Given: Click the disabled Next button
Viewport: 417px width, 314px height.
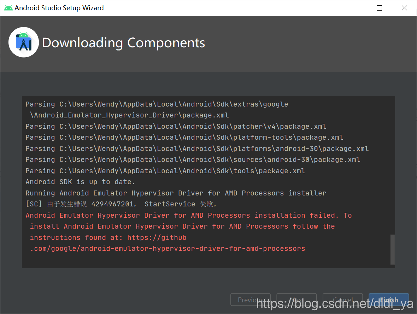Looking at the screenshot, I should coord(296,300).
